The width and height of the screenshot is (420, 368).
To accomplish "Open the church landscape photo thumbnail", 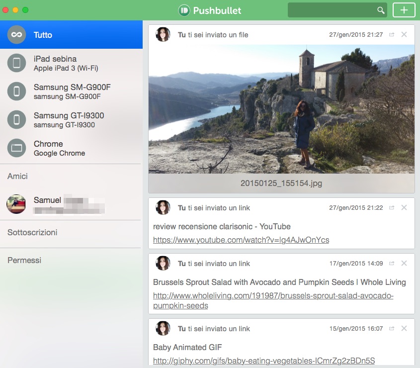I will pos(281,109).
